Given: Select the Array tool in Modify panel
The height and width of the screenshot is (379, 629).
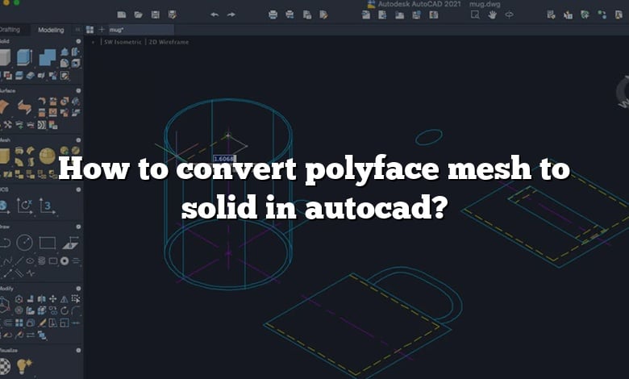Looking at the screenshot, I should coord(19,323).
